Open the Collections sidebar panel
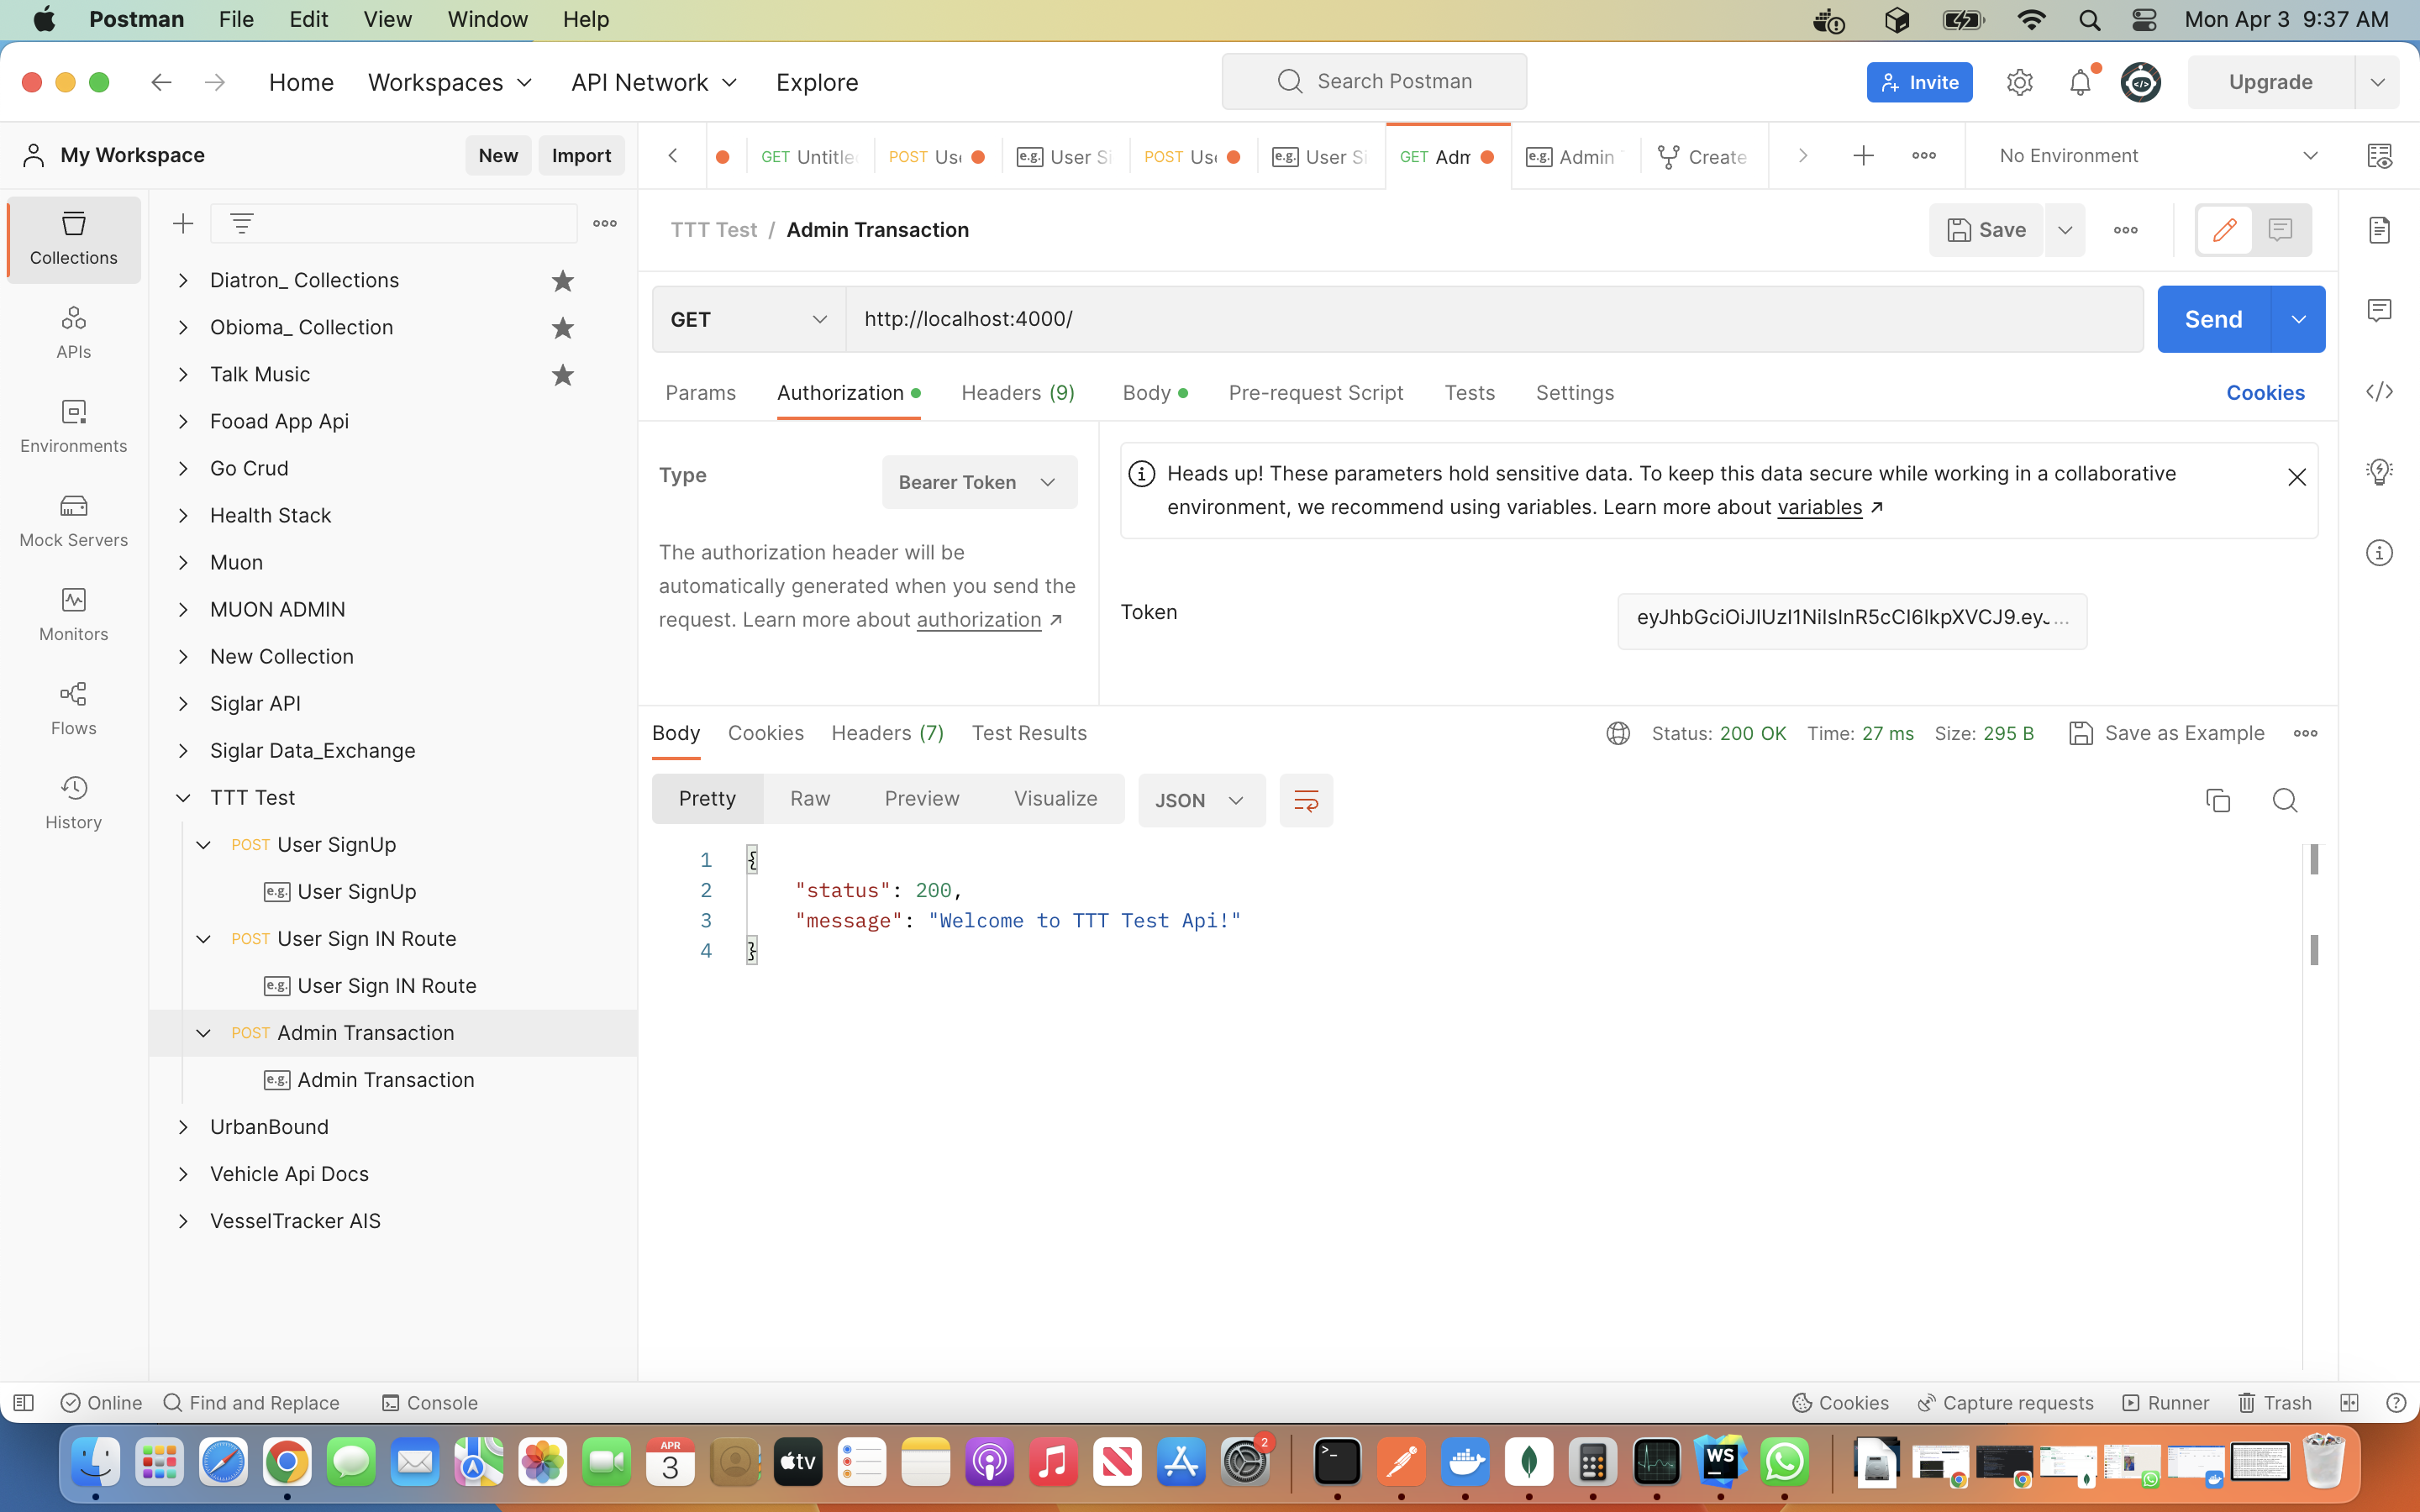 coord(73,239)
